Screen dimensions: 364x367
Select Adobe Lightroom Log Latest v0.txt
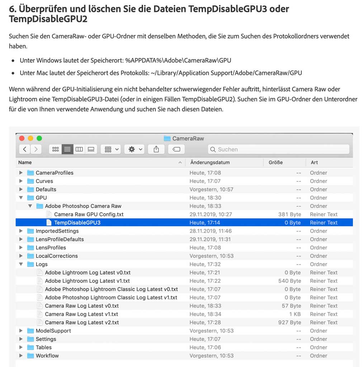(x=88, y=272)
